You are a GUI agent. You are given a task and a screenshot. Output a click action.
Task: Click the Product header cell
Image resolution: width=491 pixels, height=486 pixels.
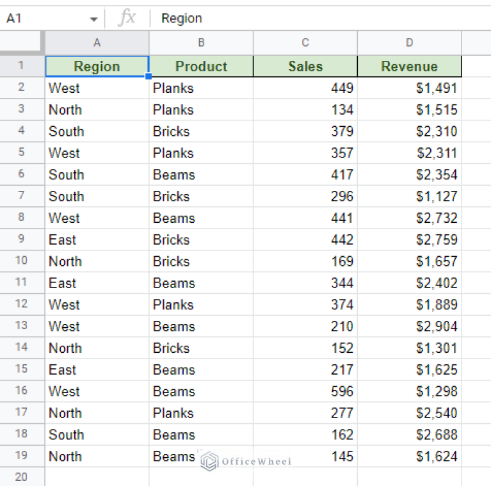tap(201, 67)
